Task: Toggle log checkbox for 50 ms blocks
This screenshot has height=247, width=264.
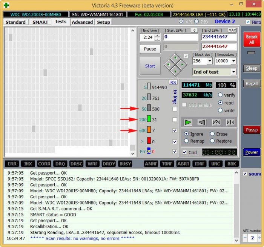Action: click(175, 109)
